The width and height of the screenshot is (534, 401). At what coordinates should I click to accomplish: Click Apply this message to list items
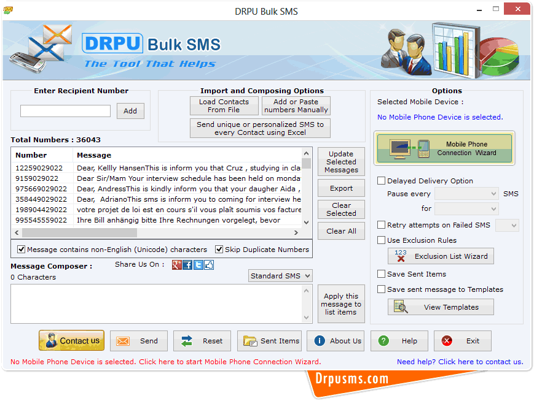[341, 304]
